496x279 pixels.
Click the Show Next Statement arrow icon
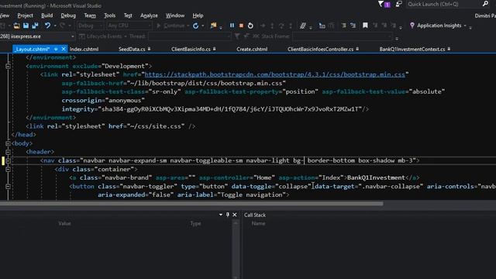263,26
